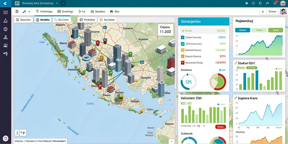This screenshot has width=288, height=144.
Task: Click the red and green pie chart
Action: point(218,82)
